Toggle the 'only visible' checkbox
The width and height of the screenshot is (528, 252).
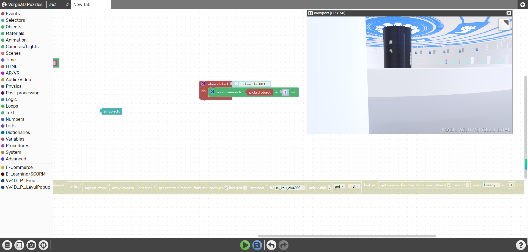329,188
